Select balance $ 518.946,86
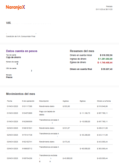This screenshot has height=165, width=119. (102, 106)
